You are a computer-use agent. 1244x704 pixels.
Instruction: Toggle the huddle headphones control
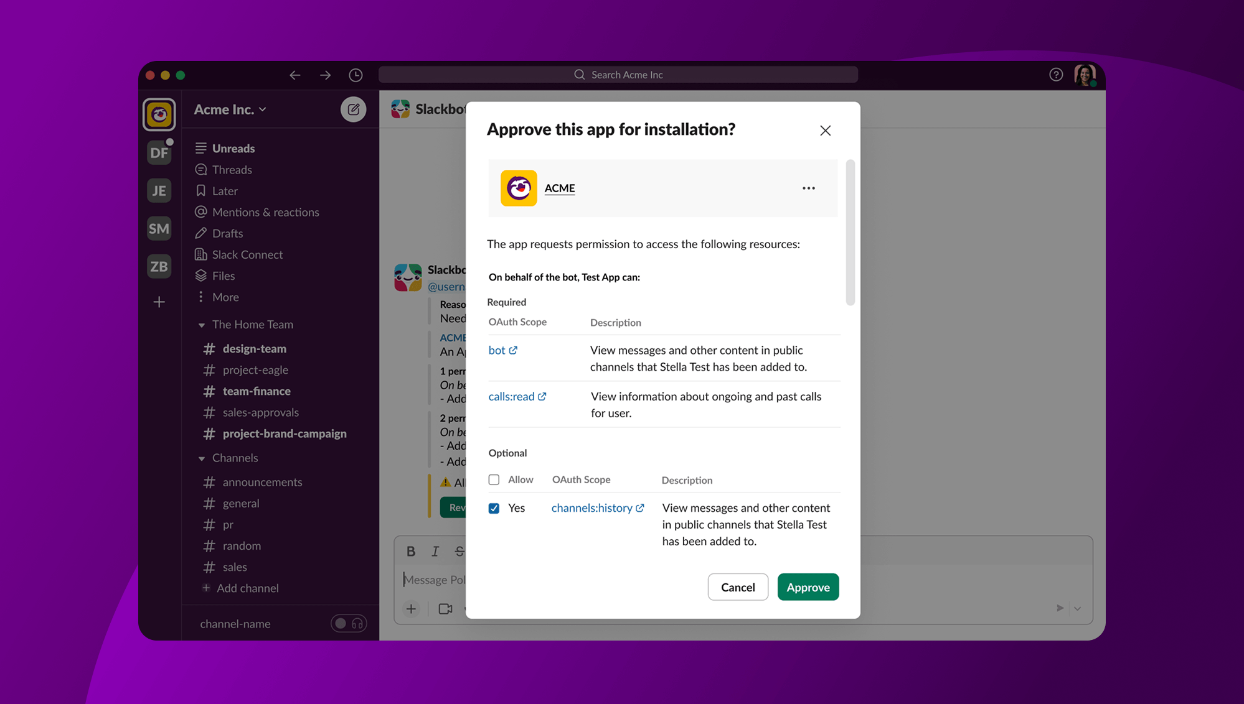(x=349, y=623)
